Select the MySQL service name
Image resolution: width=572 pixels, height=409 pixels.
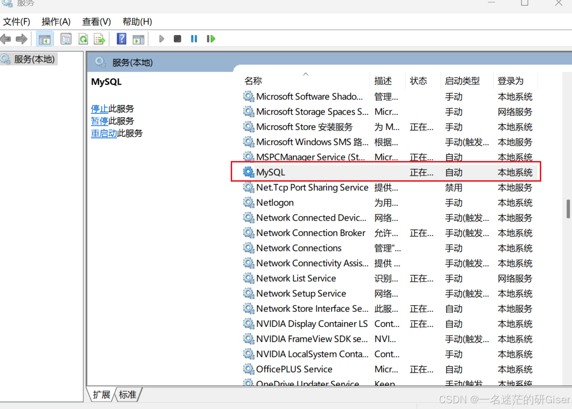270,172
